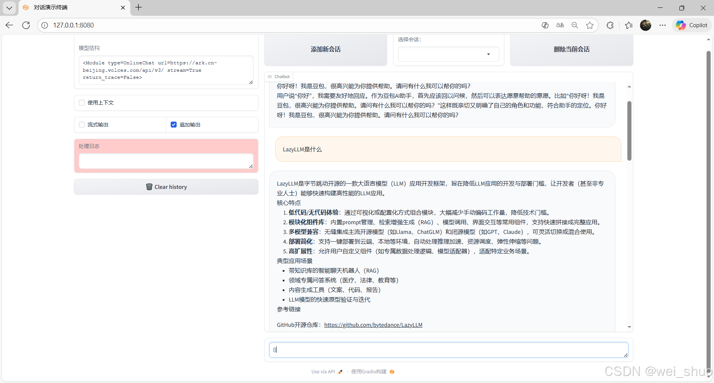Screen dimensions: 714x383
Task: Click the Use via API link
Action: pyautogui.click(x=327, y=371)
